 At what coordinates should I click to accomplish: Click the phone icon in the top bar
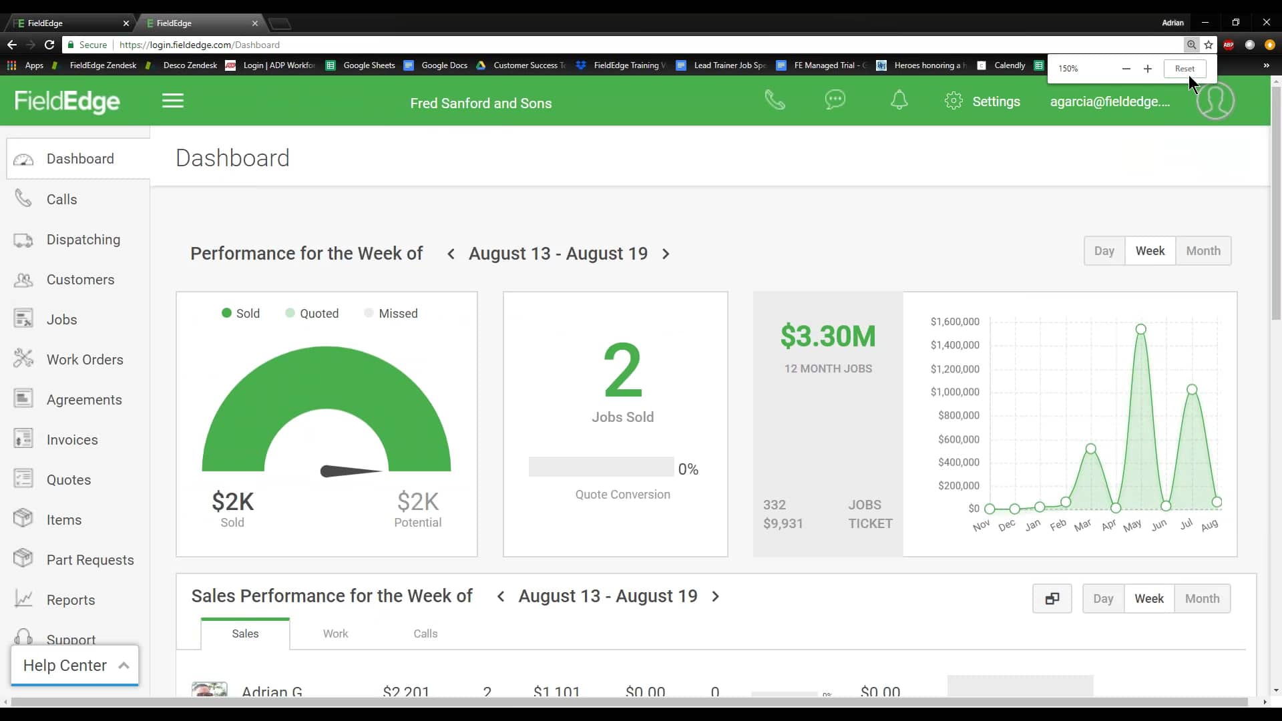click(x=775, y=101)
